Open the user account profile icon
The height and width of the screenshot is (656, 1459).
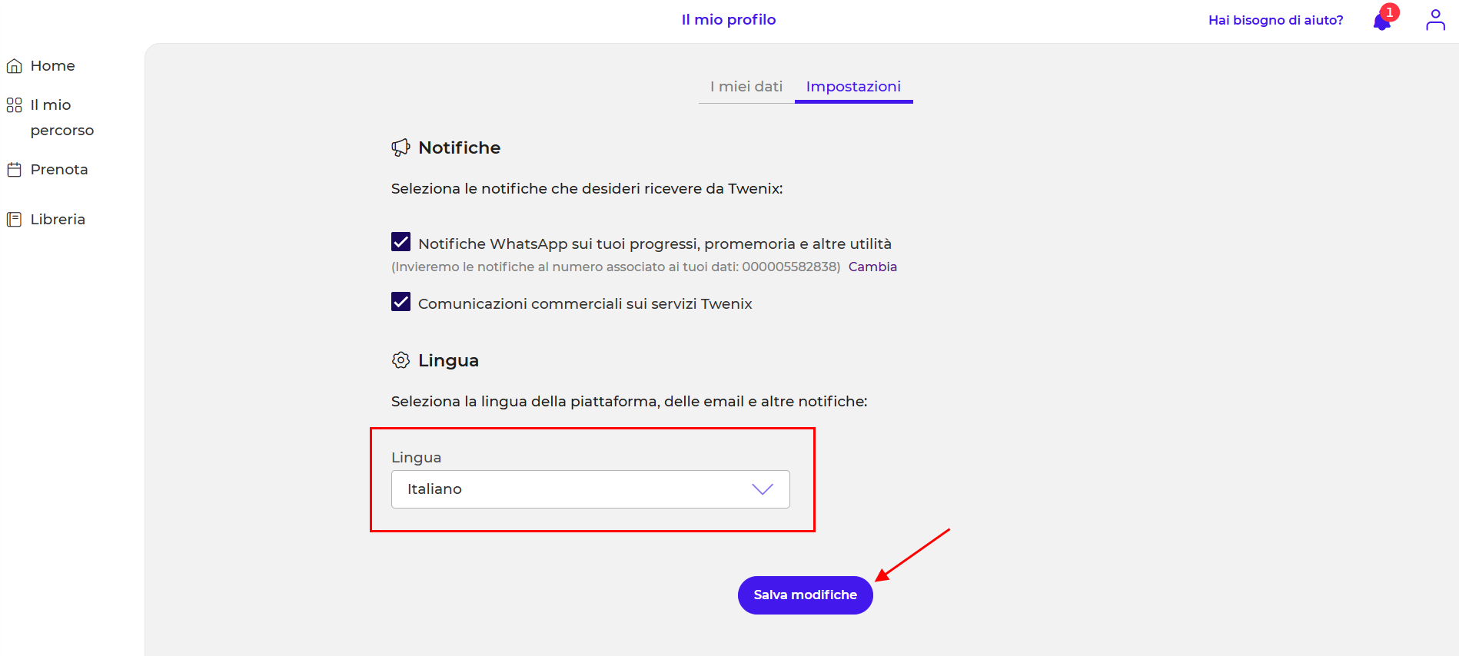tap(1435, 20)
